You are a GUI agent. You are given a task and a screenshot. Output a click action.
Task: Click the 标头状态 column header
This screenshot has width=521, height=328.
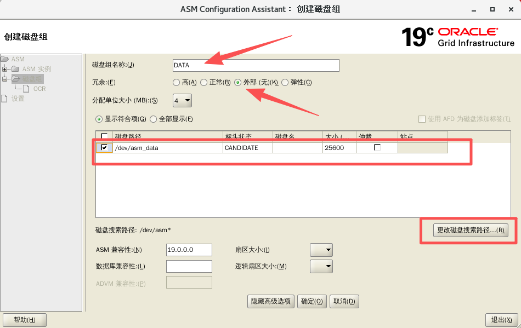[x=247, y=137]
